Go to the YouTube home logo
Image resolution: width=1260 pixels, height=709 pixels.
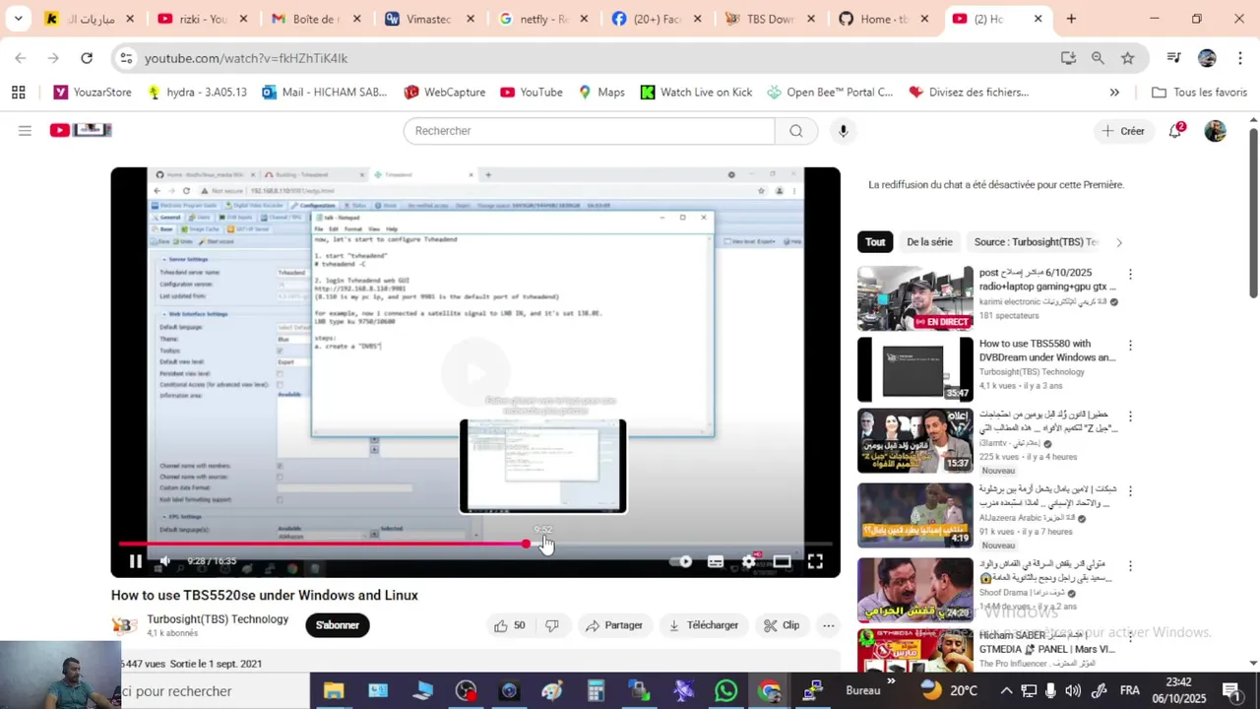pos(81,130)
